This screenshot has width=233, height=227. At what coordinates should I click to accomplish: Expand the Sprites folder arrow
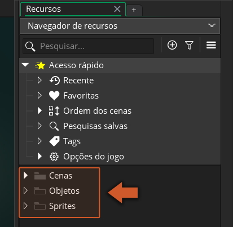[x=25, y=206]
